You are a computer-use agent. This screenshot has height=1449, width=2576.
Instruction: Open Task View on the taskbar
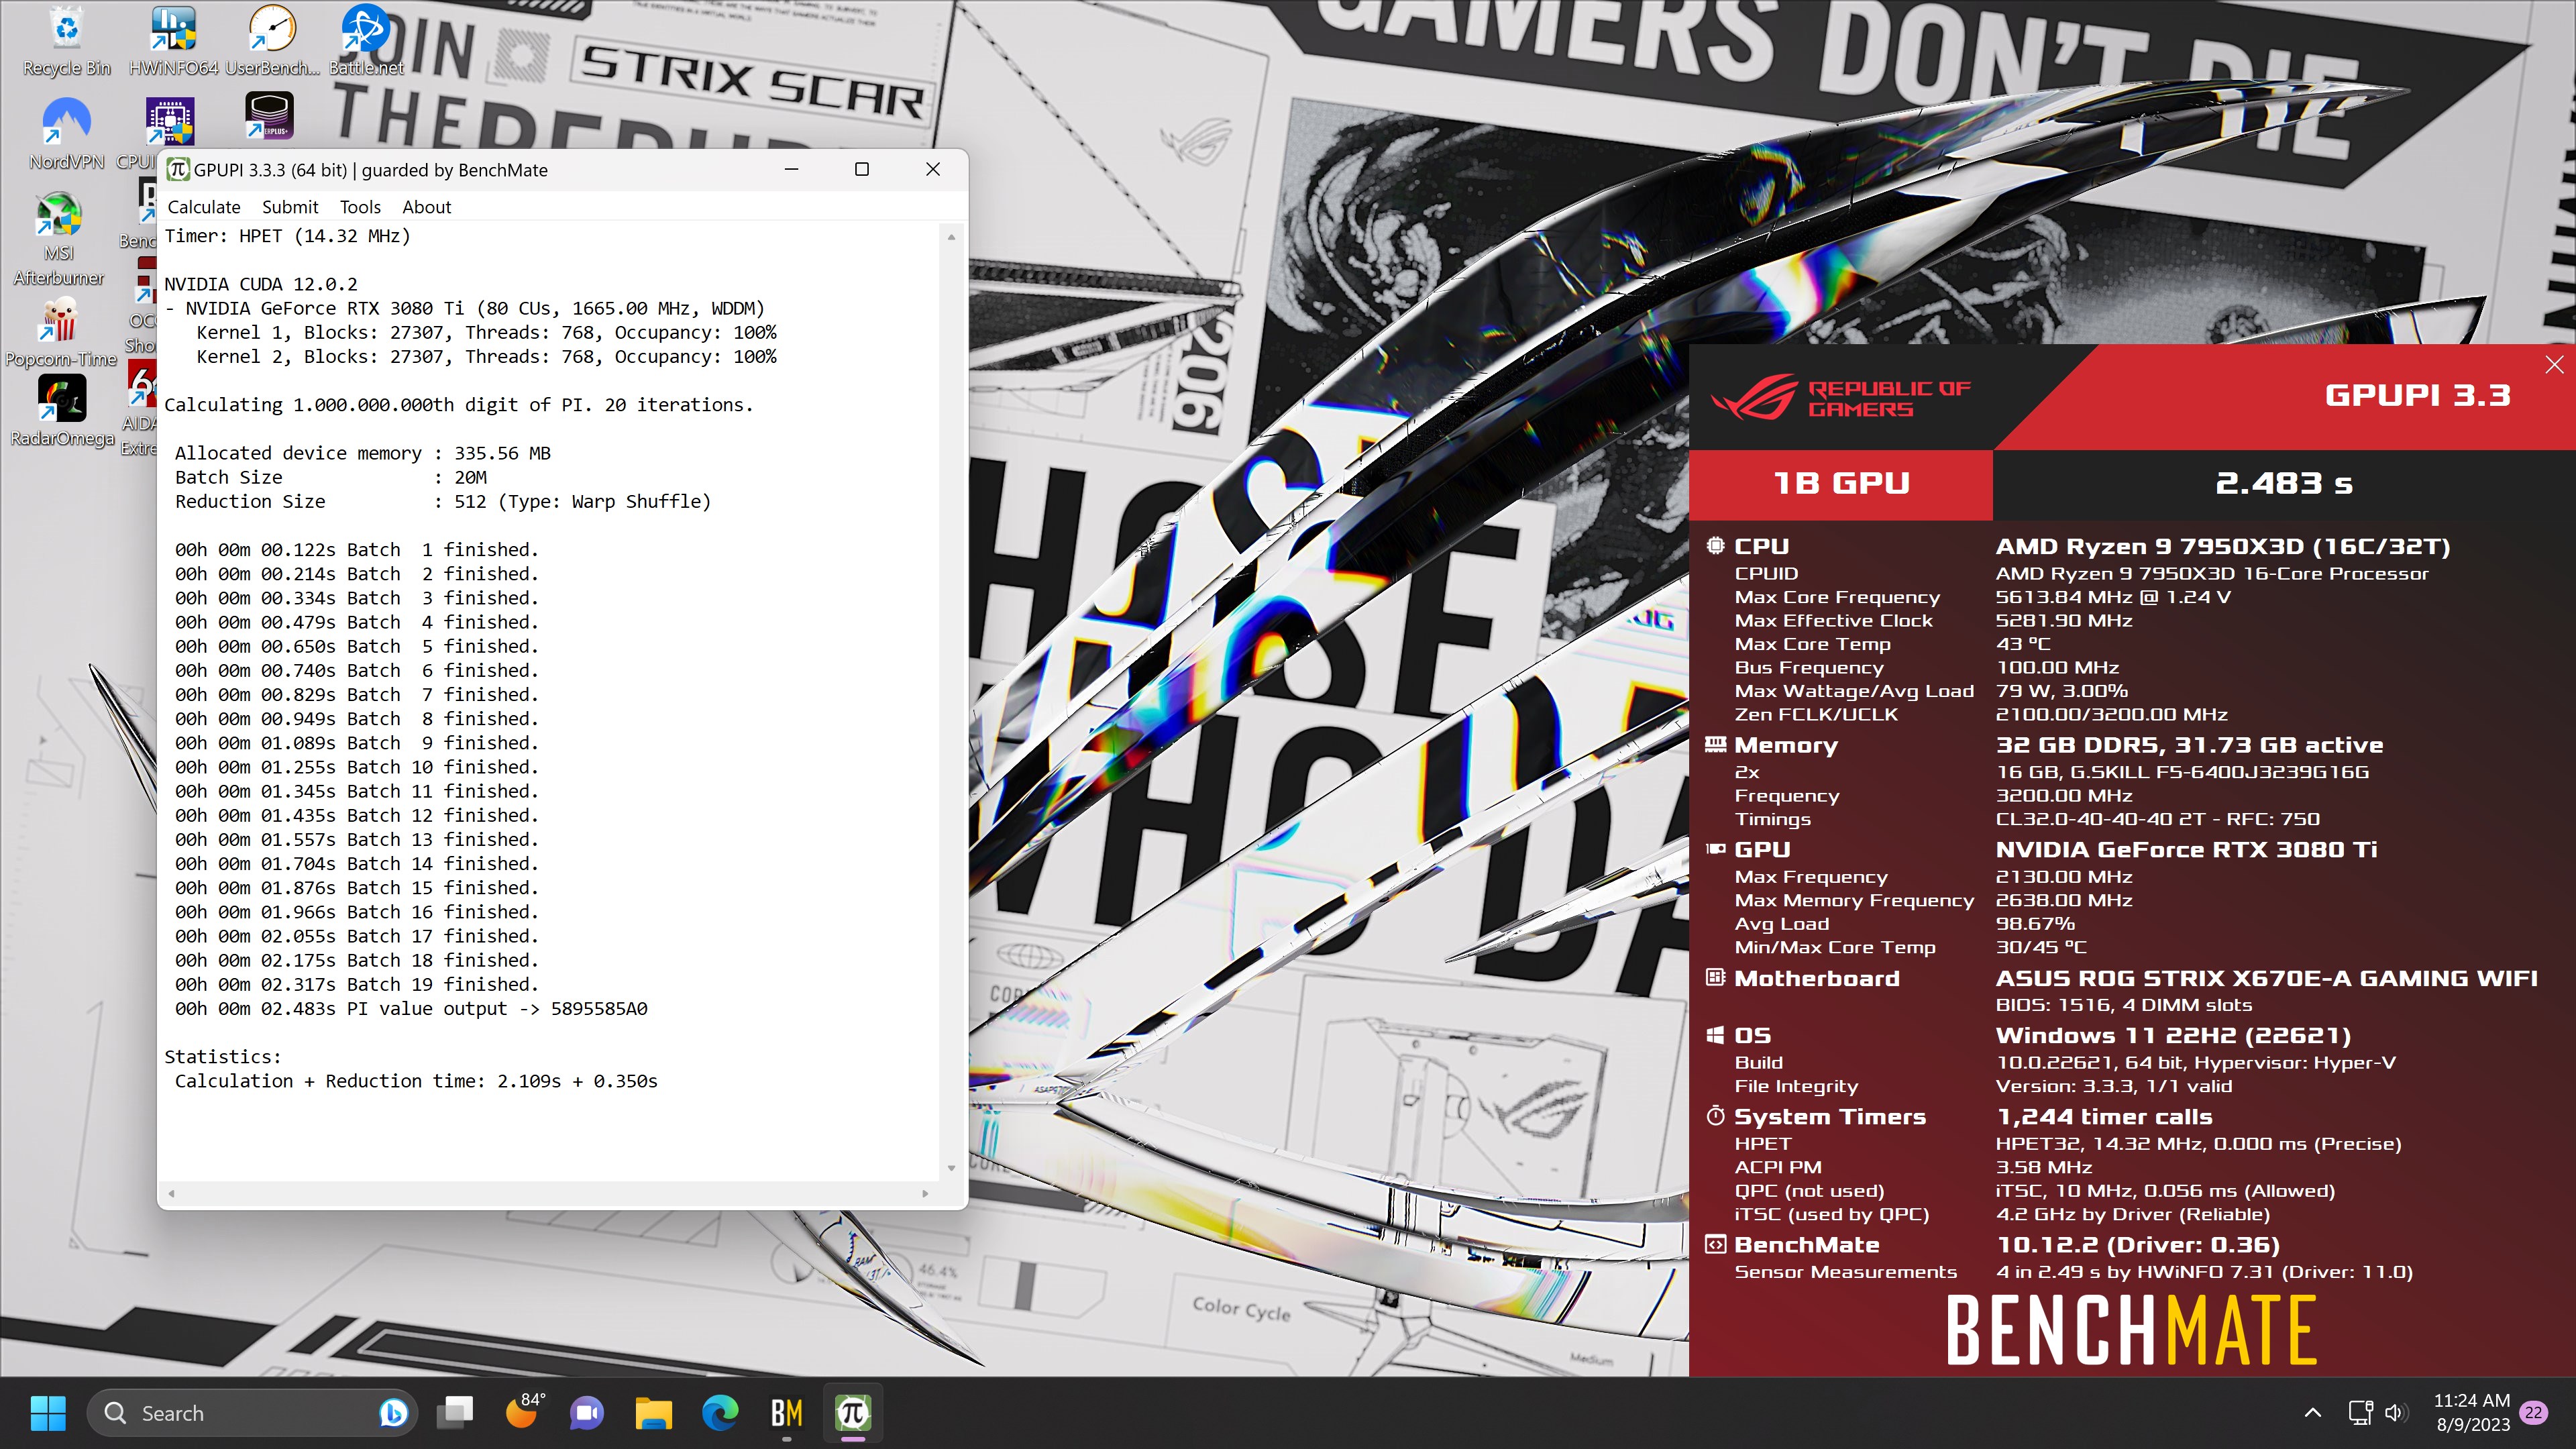coord(456,1413)
